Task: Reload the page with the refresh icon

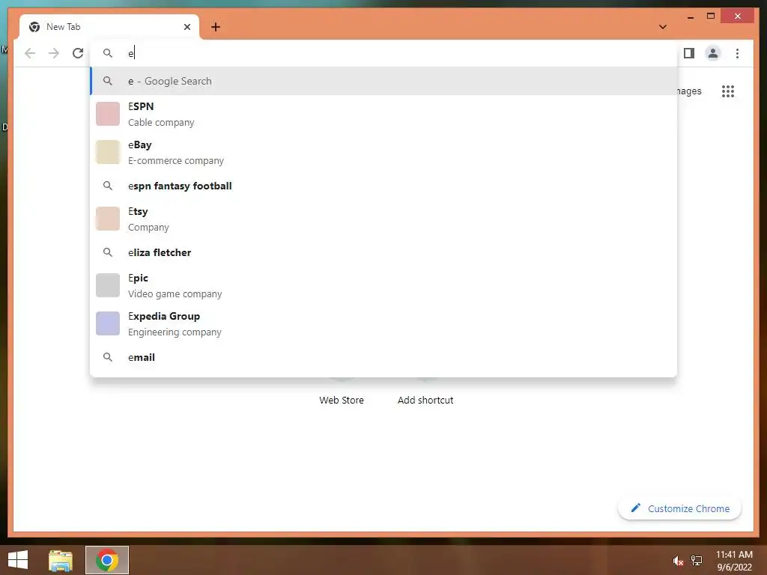Action: coord(78,53)
